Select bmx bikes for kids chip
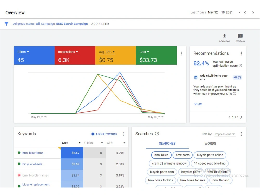This screenshot has height=195, width=260. (160, 180)
